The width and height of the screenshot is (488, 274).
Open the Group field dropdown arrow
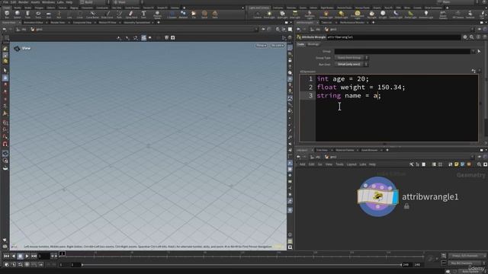473,51
